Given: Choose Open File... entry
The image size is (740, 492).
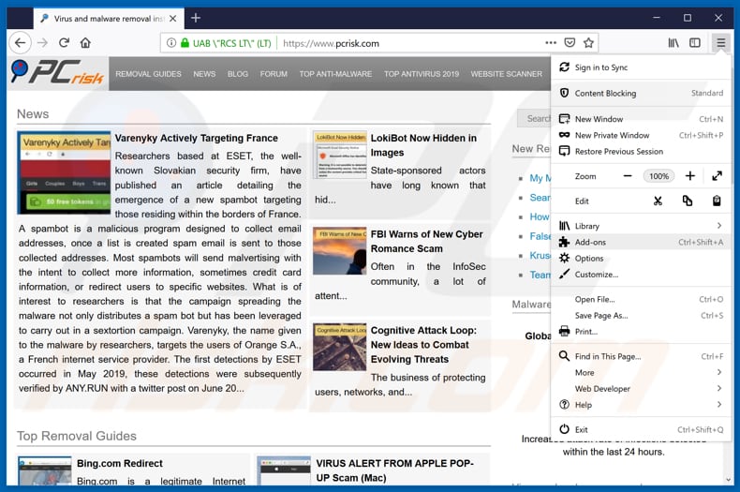Looking at the screenshot, I should tap(641, 299).
